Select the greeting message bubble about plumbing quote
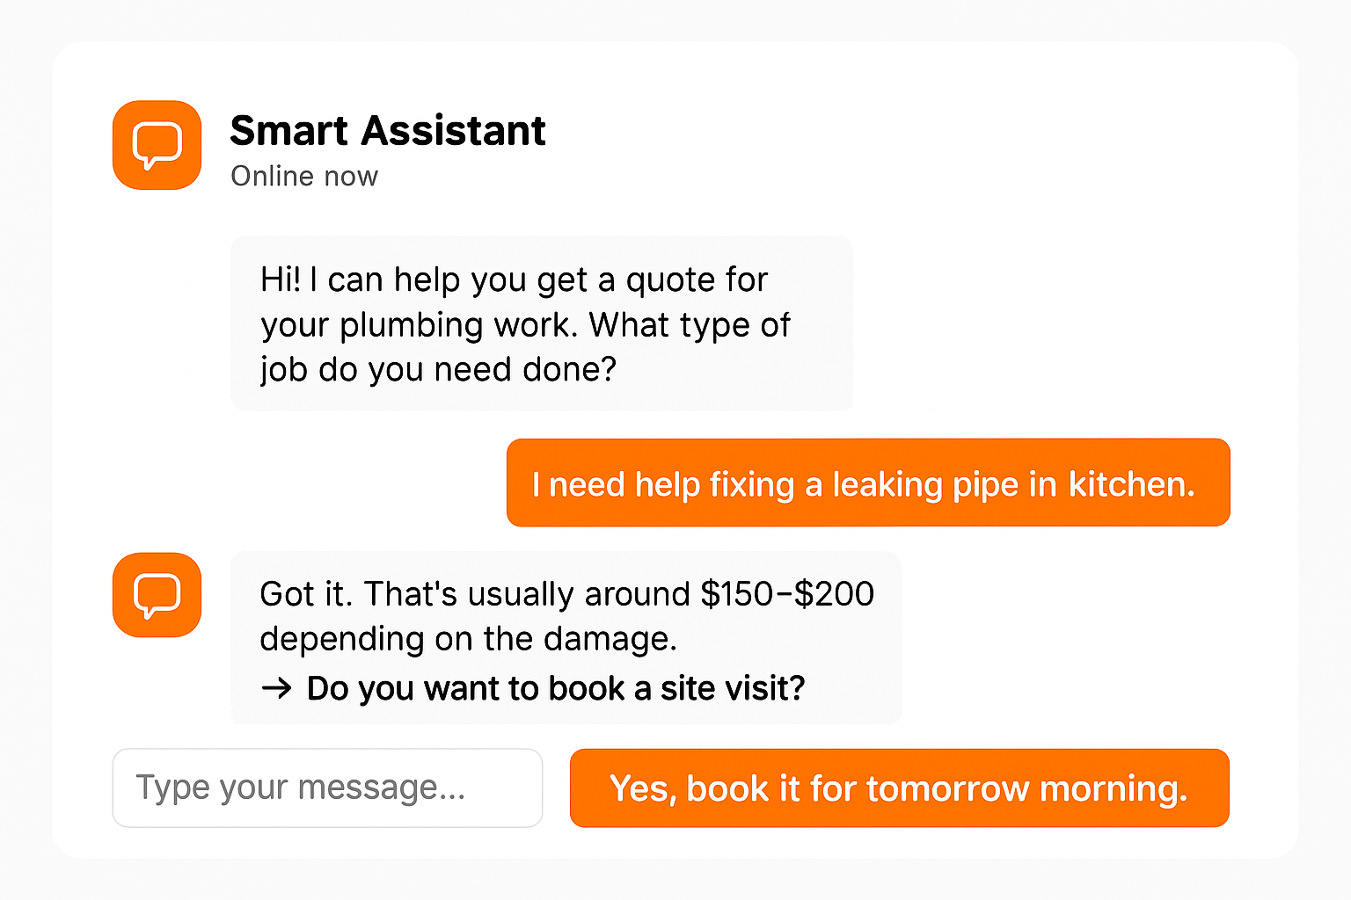 pyautogui.click(x=541, y=323)
